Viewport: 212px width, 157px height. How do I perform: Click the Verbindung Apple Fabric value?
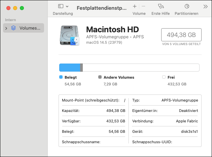pos(187,121)
